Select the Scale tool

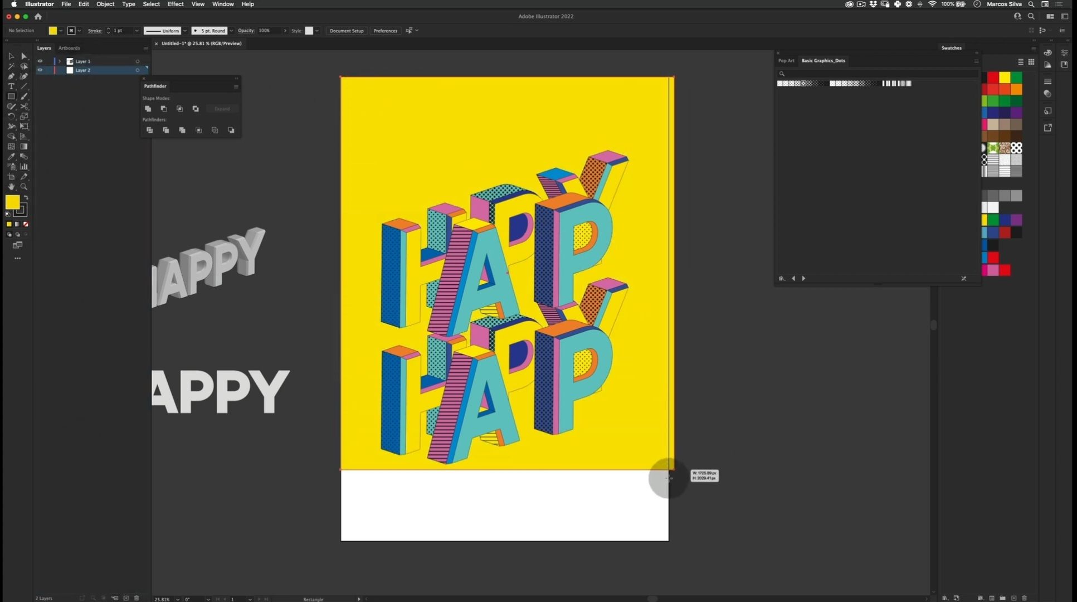click(x=24, y=116)
